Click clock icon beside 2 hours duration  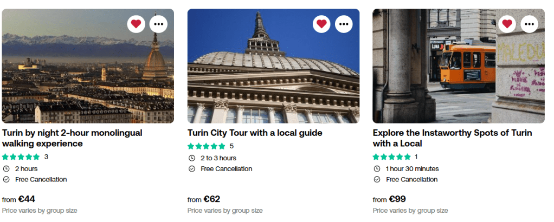pos(7,169)
